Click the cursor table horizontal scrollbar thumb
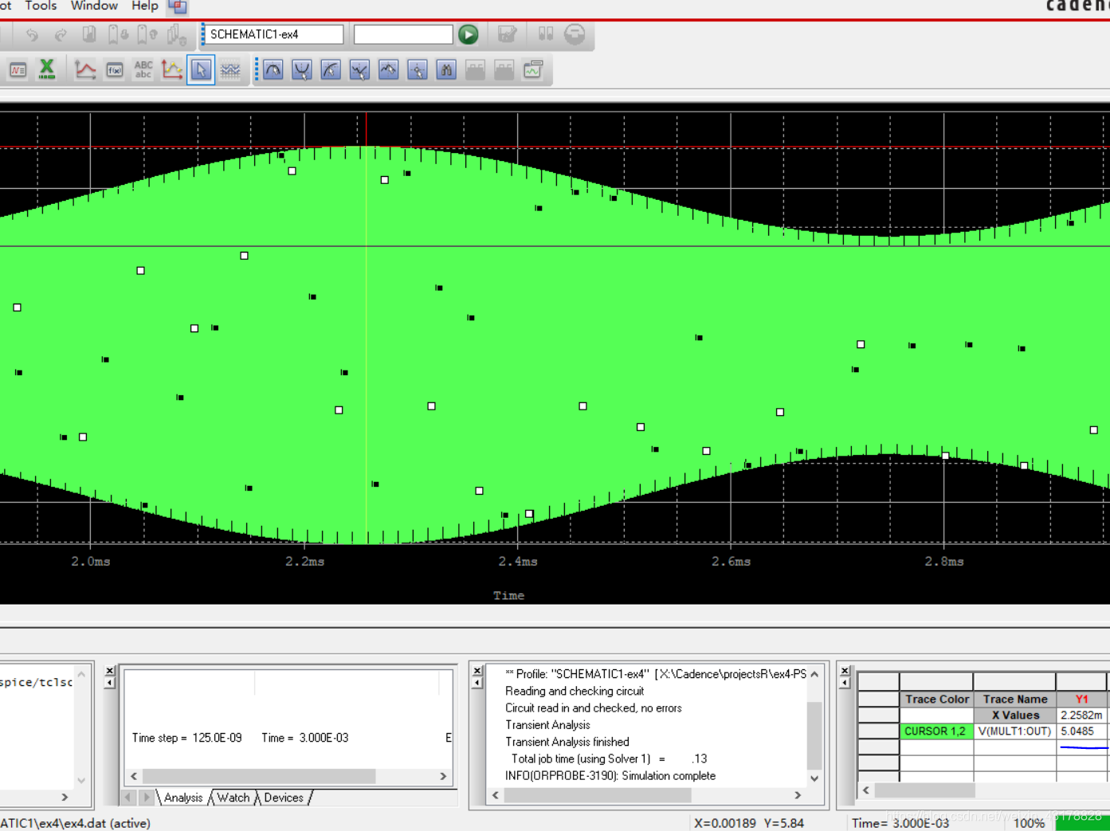The height and width of the screenshot is (831, 1110). pyautogui.click(x=924, y=790)
